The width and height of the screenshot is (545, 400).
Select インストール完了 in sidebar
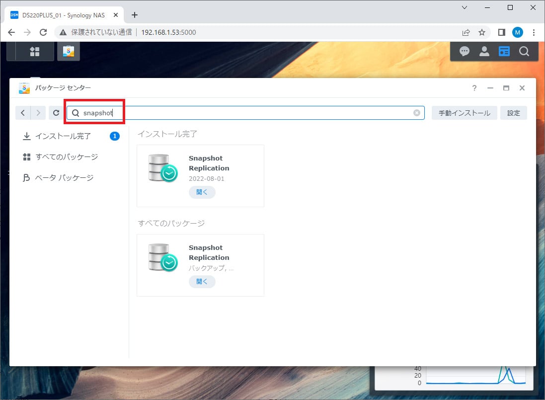pos(71,136)
